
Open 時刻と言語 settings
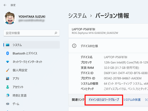click(x=31, y=95)
